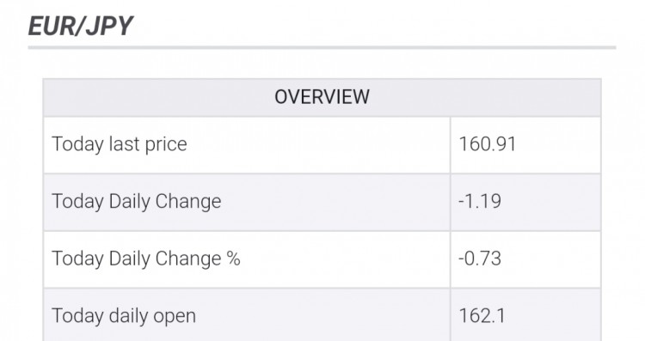This screenshot has width=645, height=341.
Task: Click the minus sign before 1.19
Action: [x=461, y=202]
